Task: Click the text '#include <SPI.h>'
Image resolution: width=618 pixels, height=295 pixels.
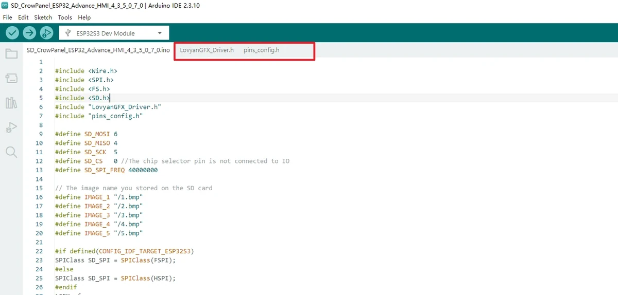Action: pyautogui.click(x=84, y=80)
